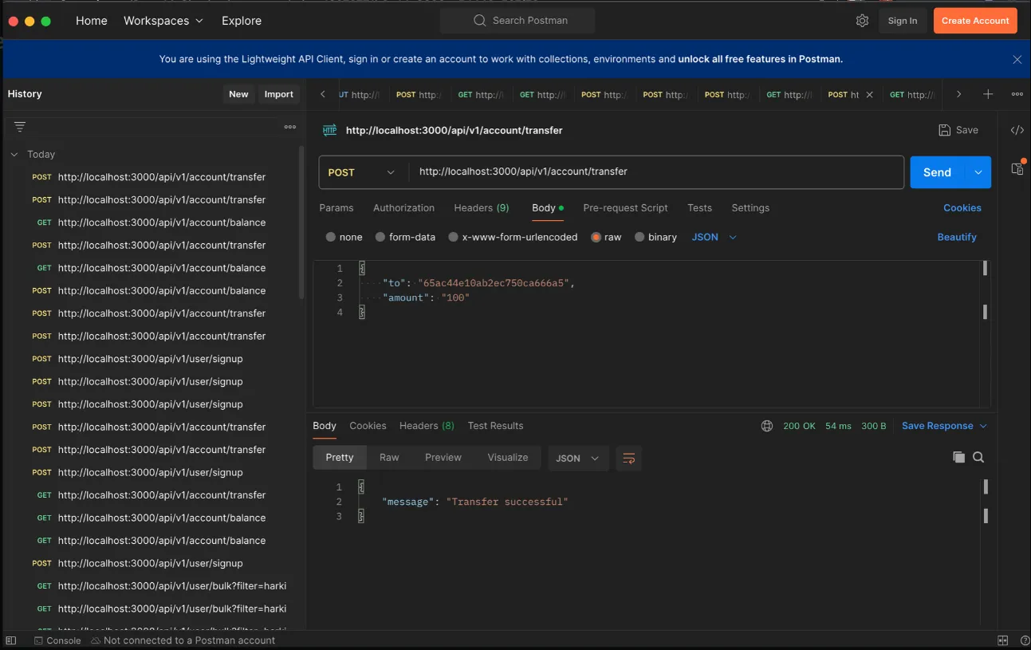The image size is (1031, 650).
Task: Expand the JSON body format dropdown
Action: 714,237
